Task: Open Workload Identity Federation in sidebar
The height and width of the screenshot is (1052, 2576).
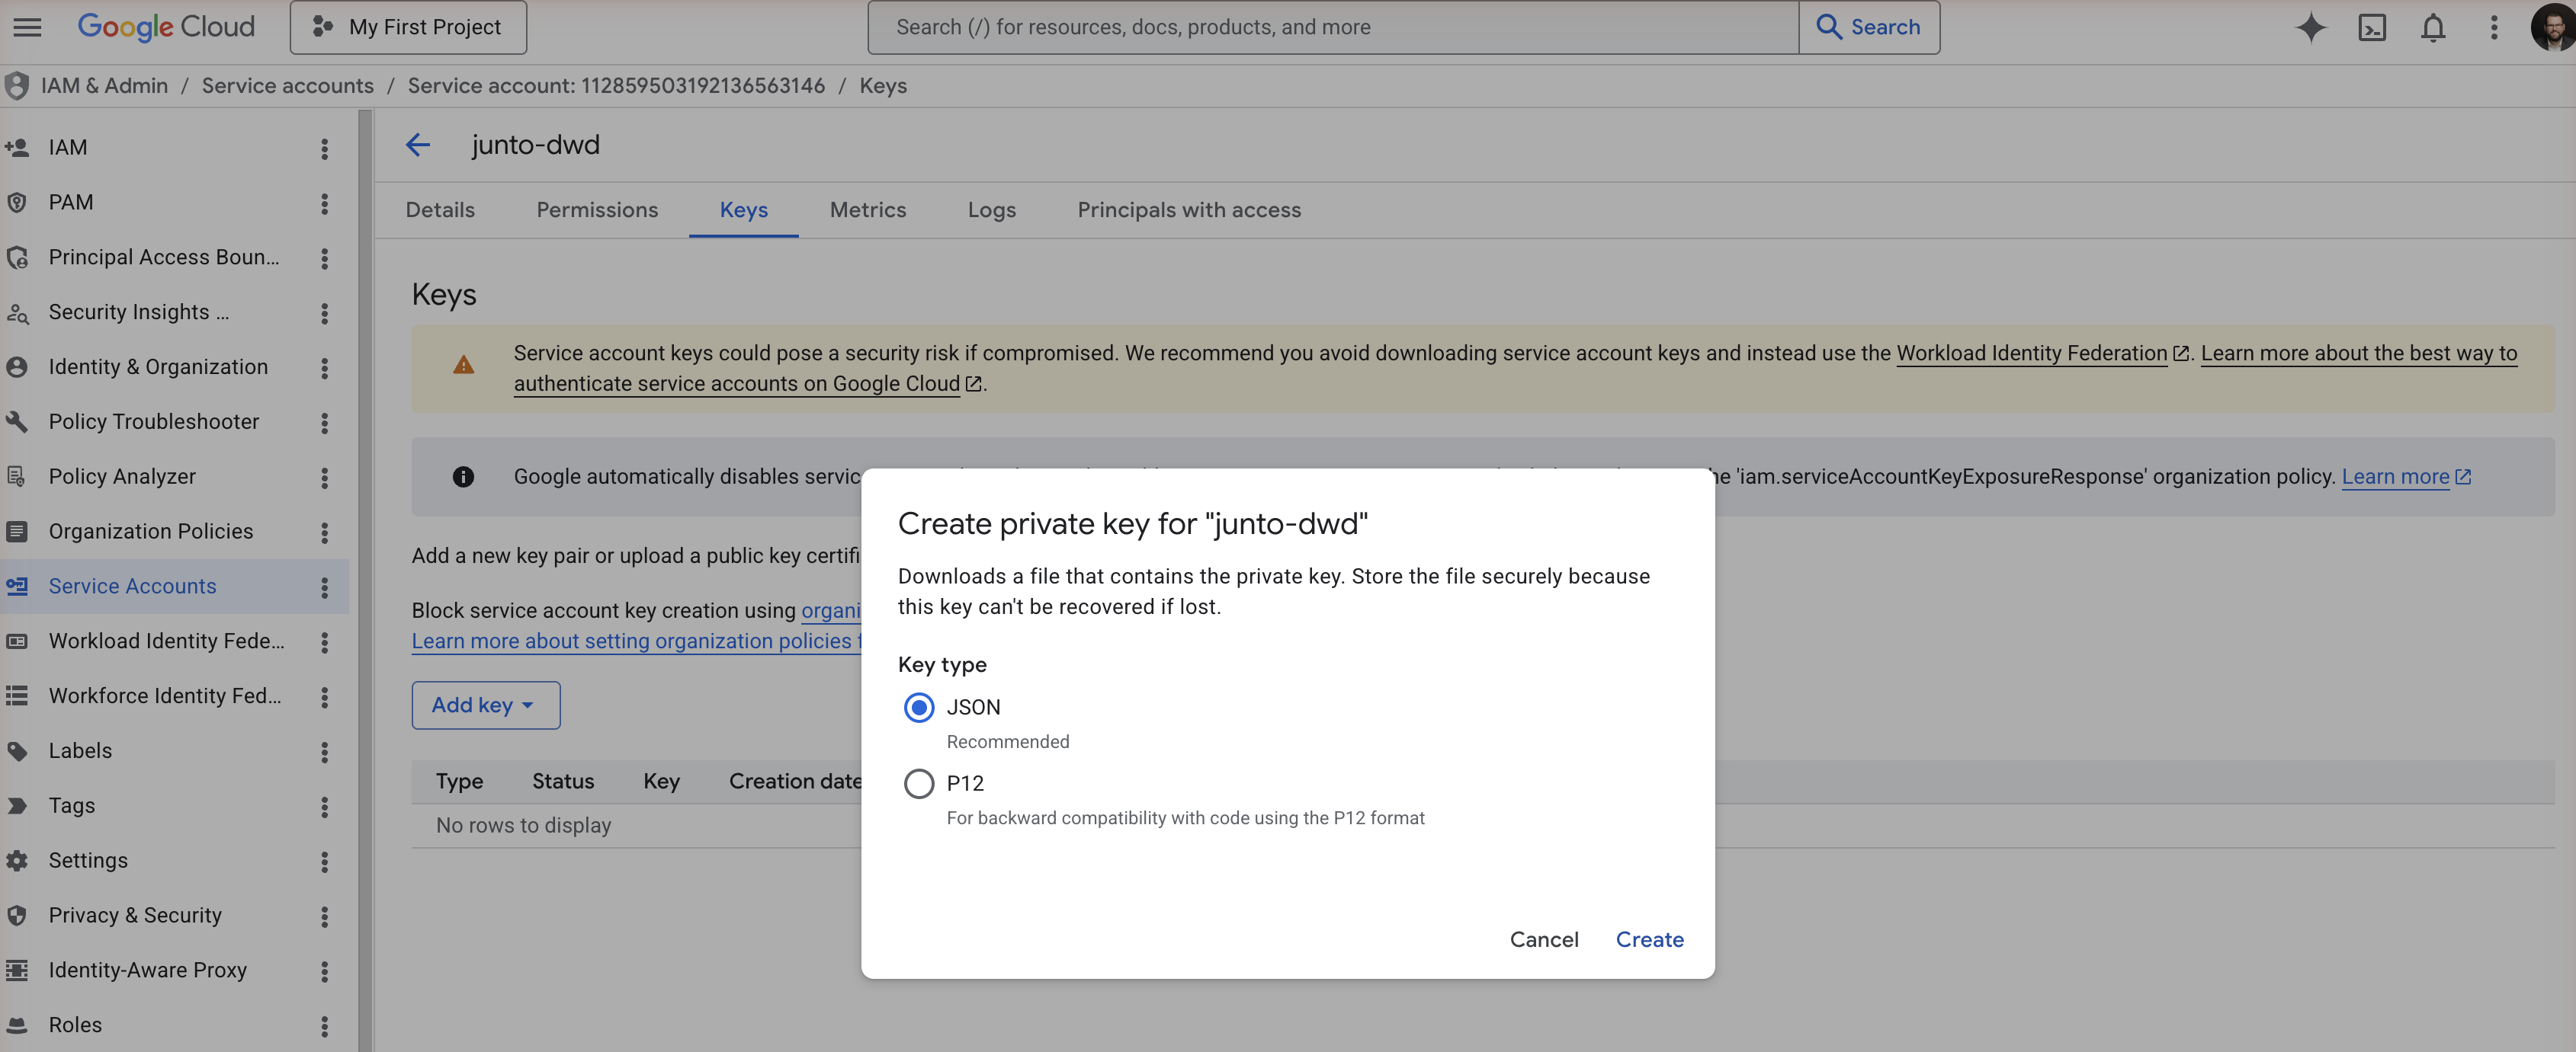Action: [x=166, y=641]
